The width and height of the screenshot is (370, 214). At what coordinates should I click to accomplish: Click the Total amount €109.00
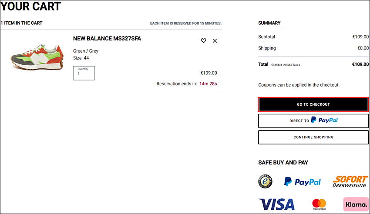(360, 64)
